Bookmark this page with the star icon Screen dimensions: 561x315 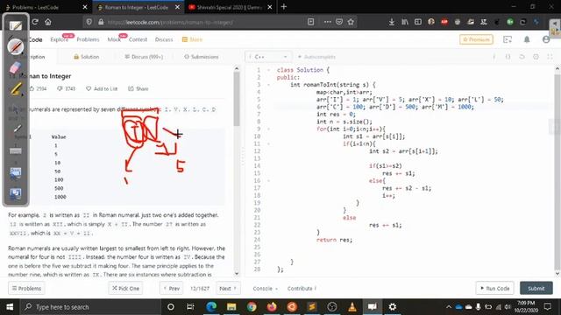(351, 22)
